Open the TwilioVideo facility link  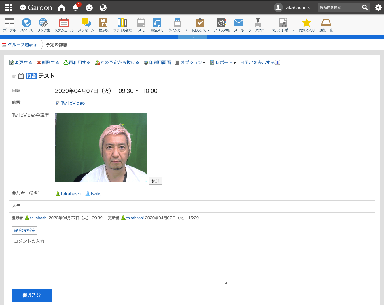click(x=70, y=103)
